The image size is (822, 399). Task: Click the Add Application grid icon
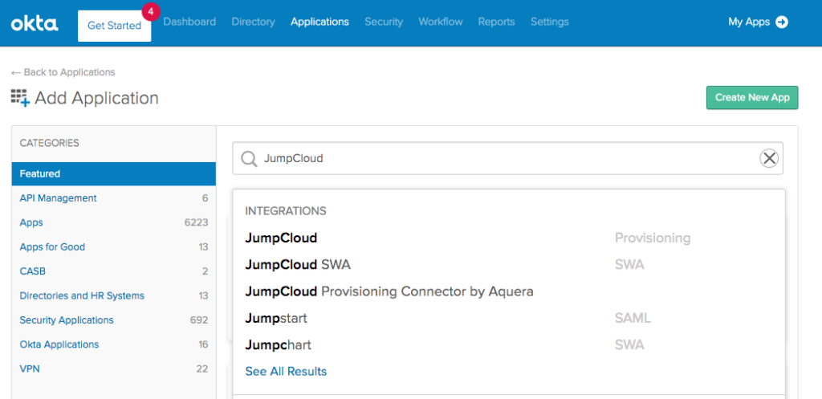coord(20,98)
